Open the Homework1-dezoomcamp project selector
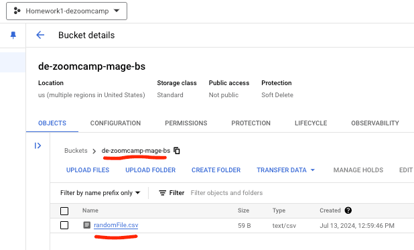Screen dimensions: 414x250 [66, 11]
